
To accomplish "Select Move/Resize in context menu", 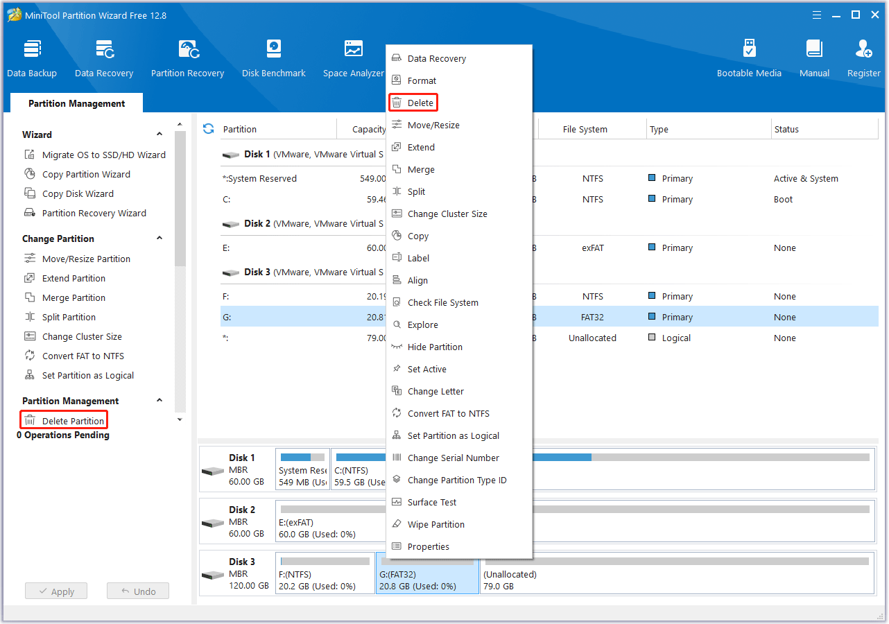I will tap(459, 125).
